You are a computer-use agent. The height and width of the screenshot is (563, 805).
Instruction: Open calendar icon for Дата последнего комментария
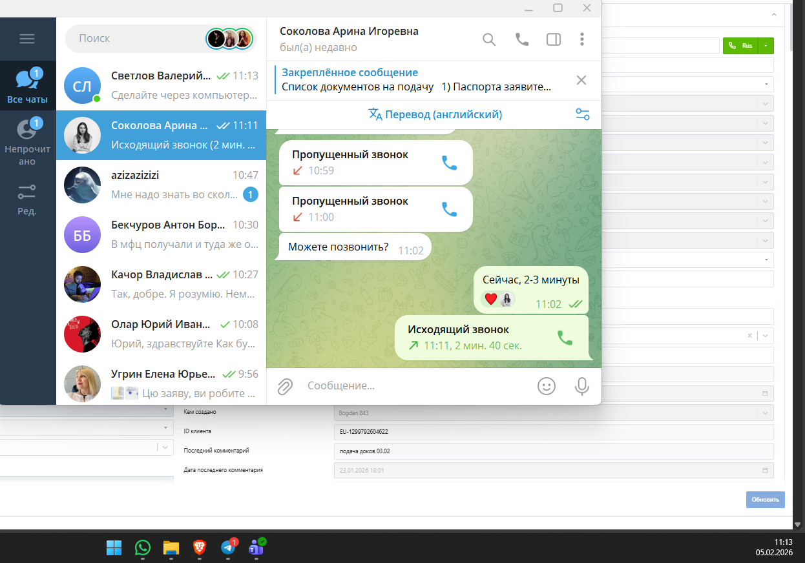[x=765, y=470]
